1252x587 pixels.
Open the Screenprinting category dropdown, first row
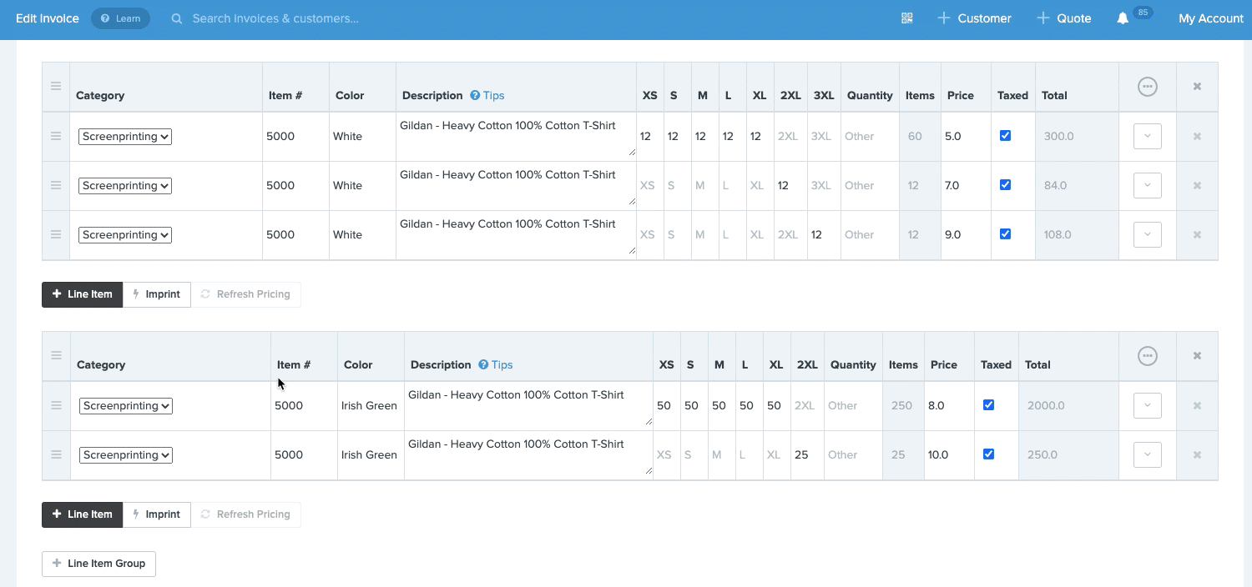(125, 137)
